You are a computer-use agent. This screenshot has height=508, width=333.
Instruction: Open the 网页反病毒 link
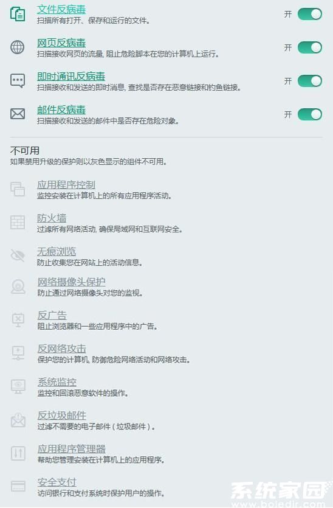coord(61,43)
